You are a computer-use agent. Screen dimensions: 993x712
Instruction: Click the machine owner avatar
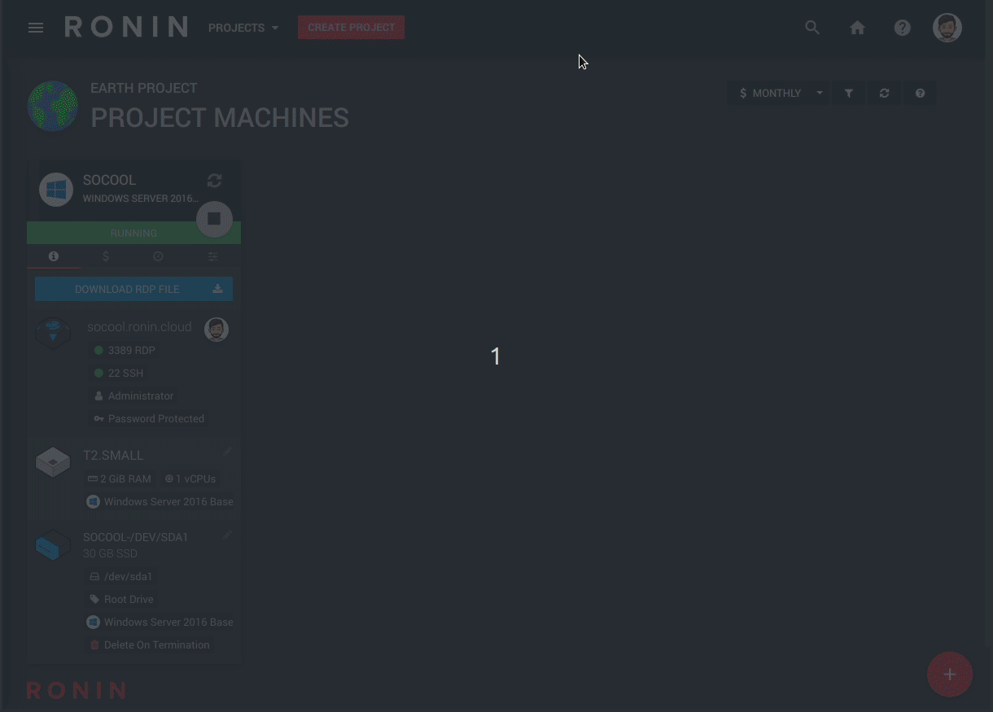pyautogui.click(x=217, y=330)
